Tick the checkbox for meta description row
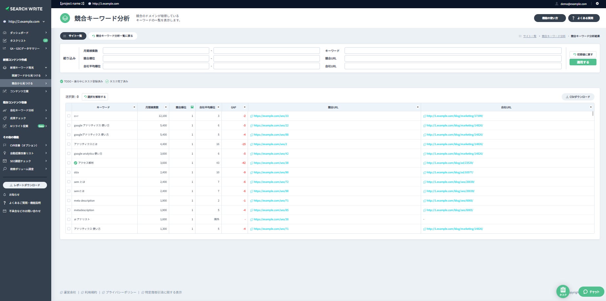The width and height of the screenshot is (606, 301). pos(69,201)
